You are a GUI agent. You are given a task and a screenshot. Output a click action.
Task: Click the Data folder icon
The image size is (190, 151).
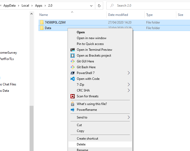pyautogui.click(x=42, y=28)
